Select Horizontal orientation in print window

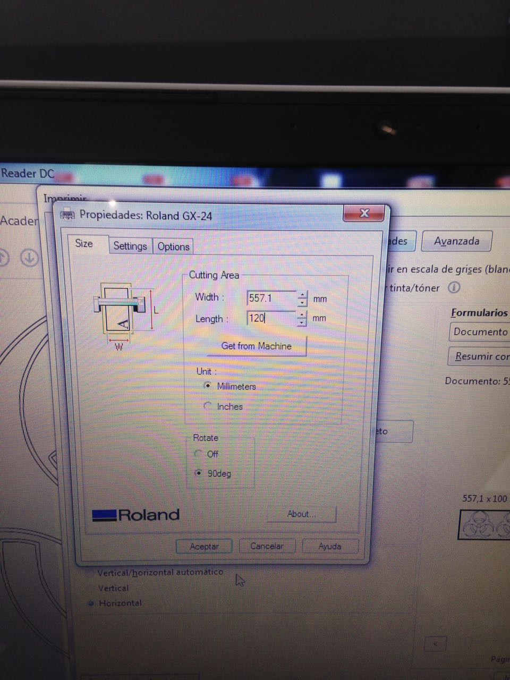tap(91, 603)
